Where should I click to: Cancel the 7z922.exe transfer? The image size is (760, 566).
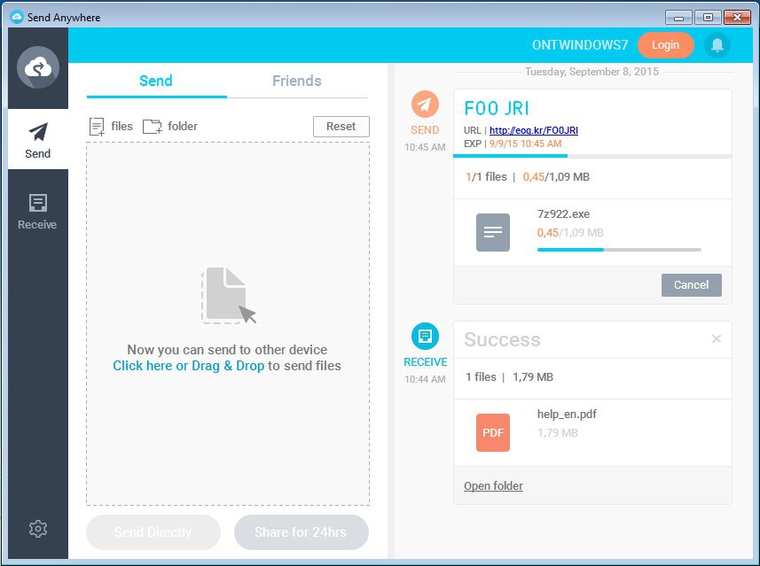click(x=691, y=284)
